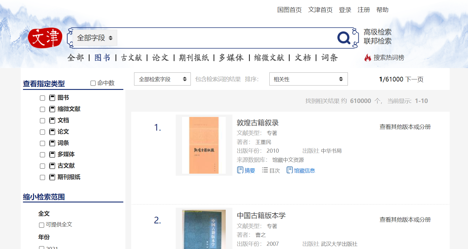Click the flame icon beside 搜索热词榜
Viewport: 468px width, 249px height.
pos(368,58)
